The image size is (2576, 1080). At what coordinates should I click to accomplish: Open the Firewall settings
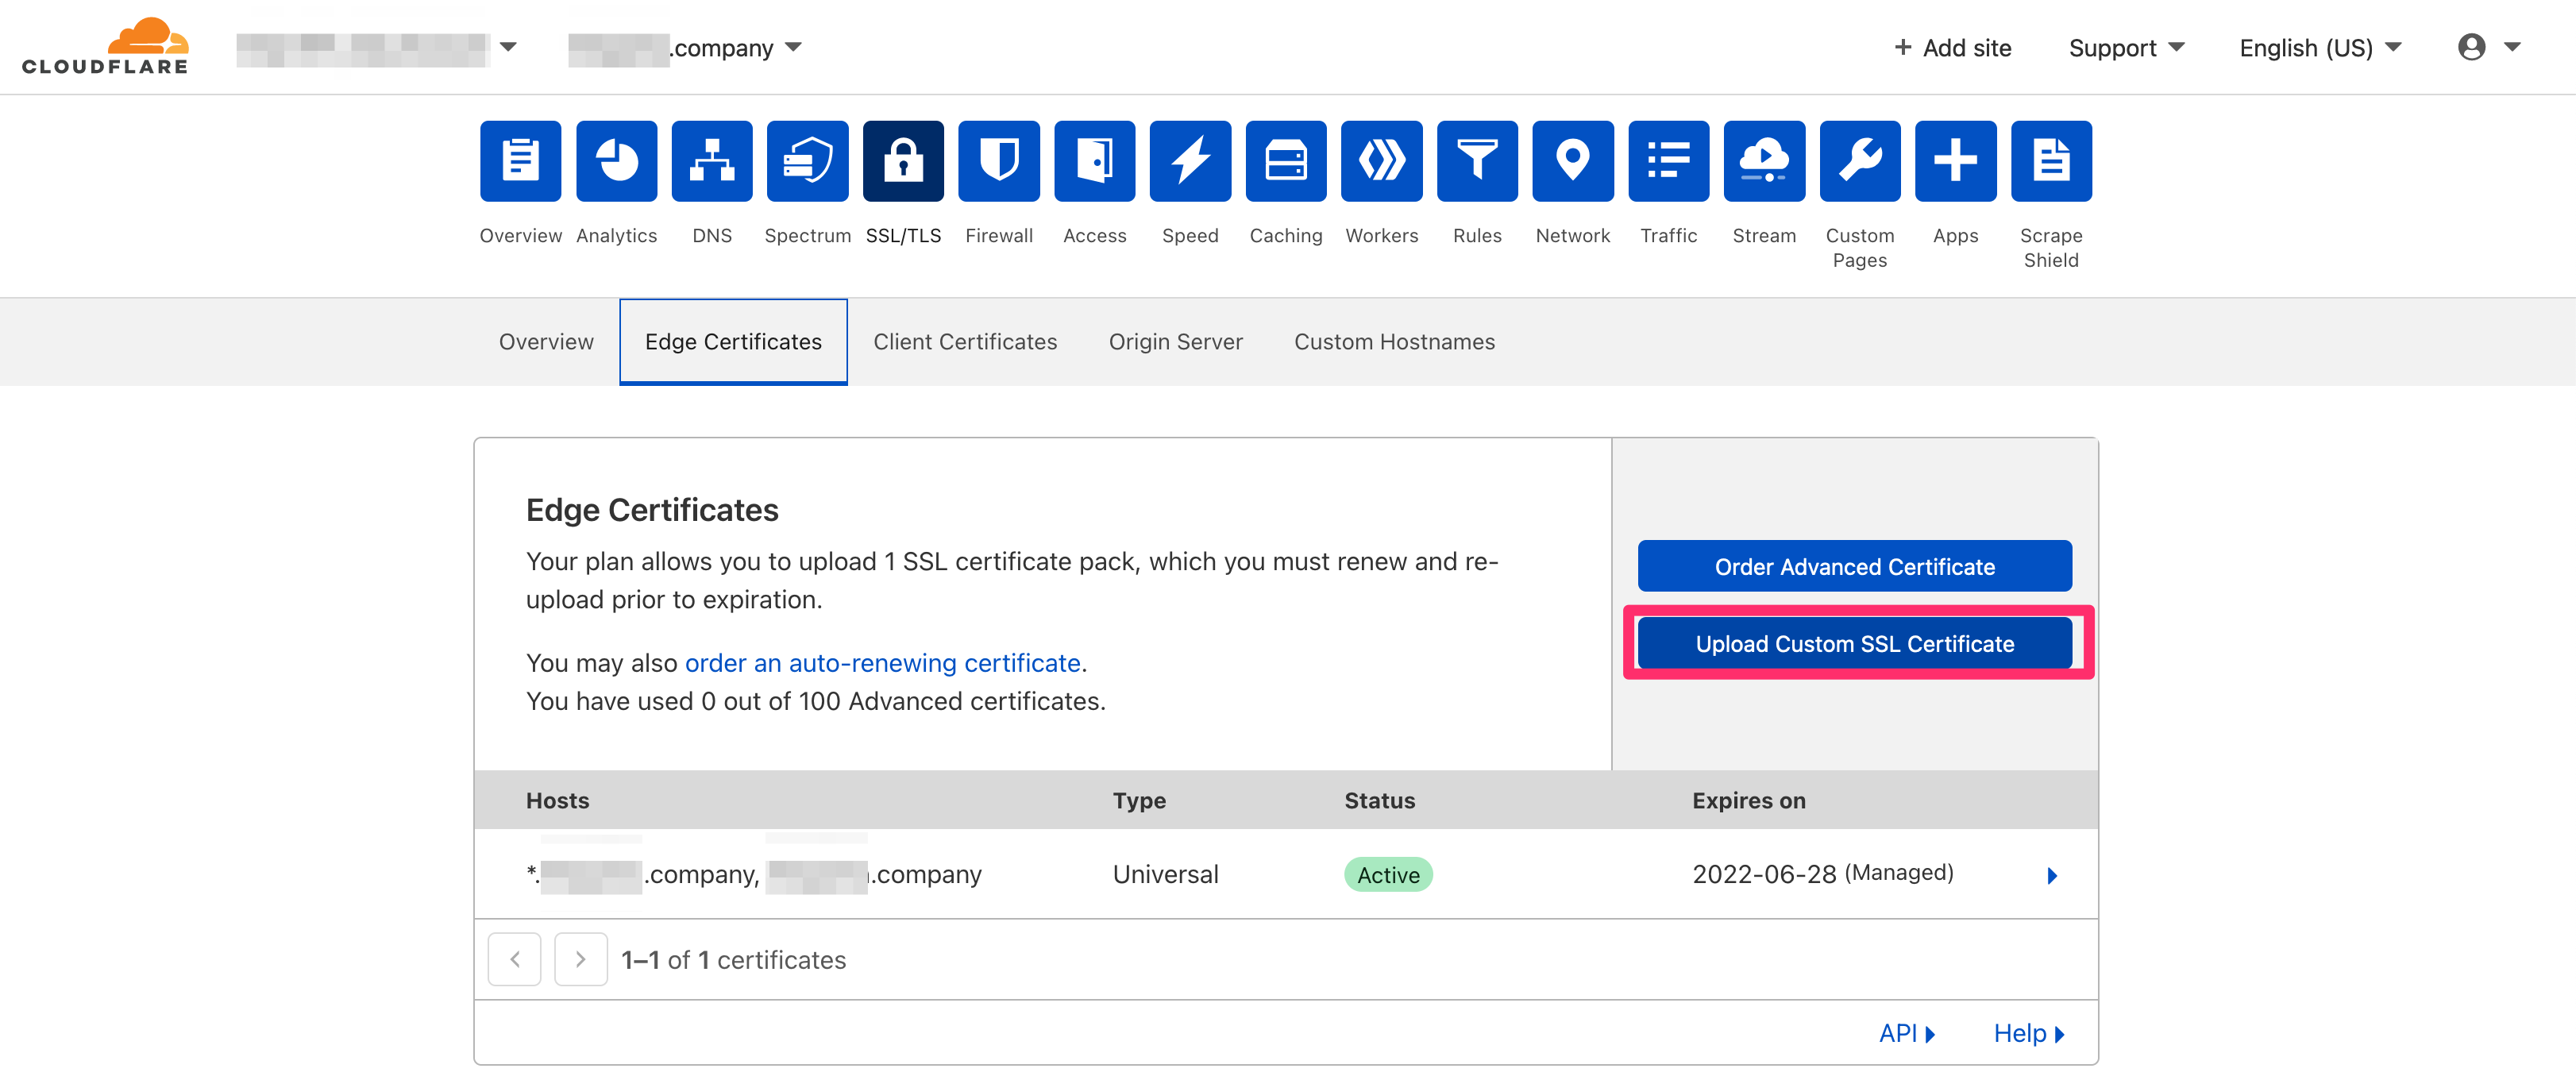tap(999, 161)
